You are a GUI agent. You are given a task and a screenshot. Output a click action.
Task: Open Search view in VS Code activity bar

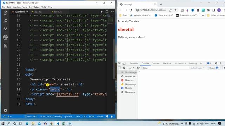pyautogui.click(x=6, y=21)
